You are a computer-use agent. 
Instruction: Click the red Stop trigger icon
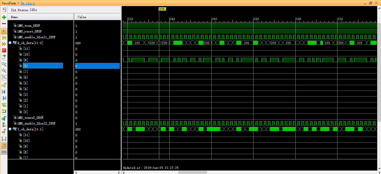coord(4,50)
